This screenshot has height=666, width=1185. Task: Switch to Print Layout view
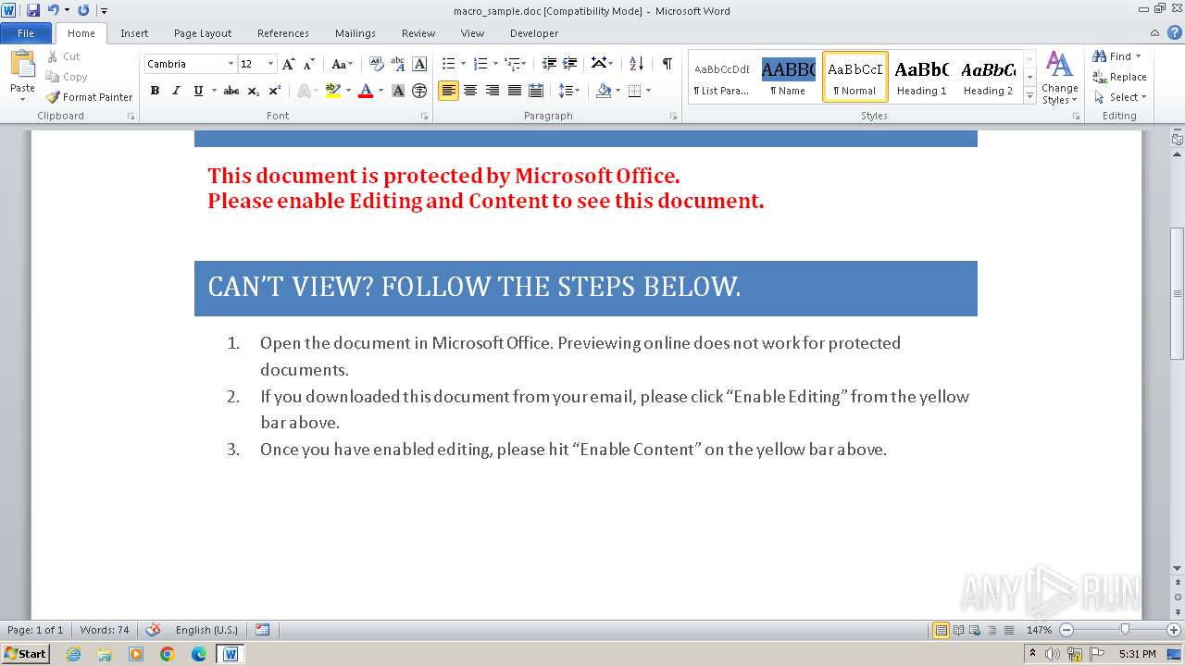[941, 630]
